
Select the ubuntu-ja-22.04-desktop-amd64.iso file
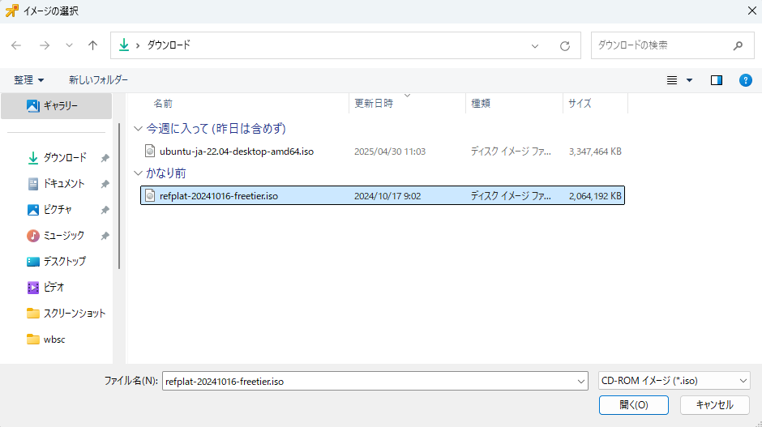point(236,151)
